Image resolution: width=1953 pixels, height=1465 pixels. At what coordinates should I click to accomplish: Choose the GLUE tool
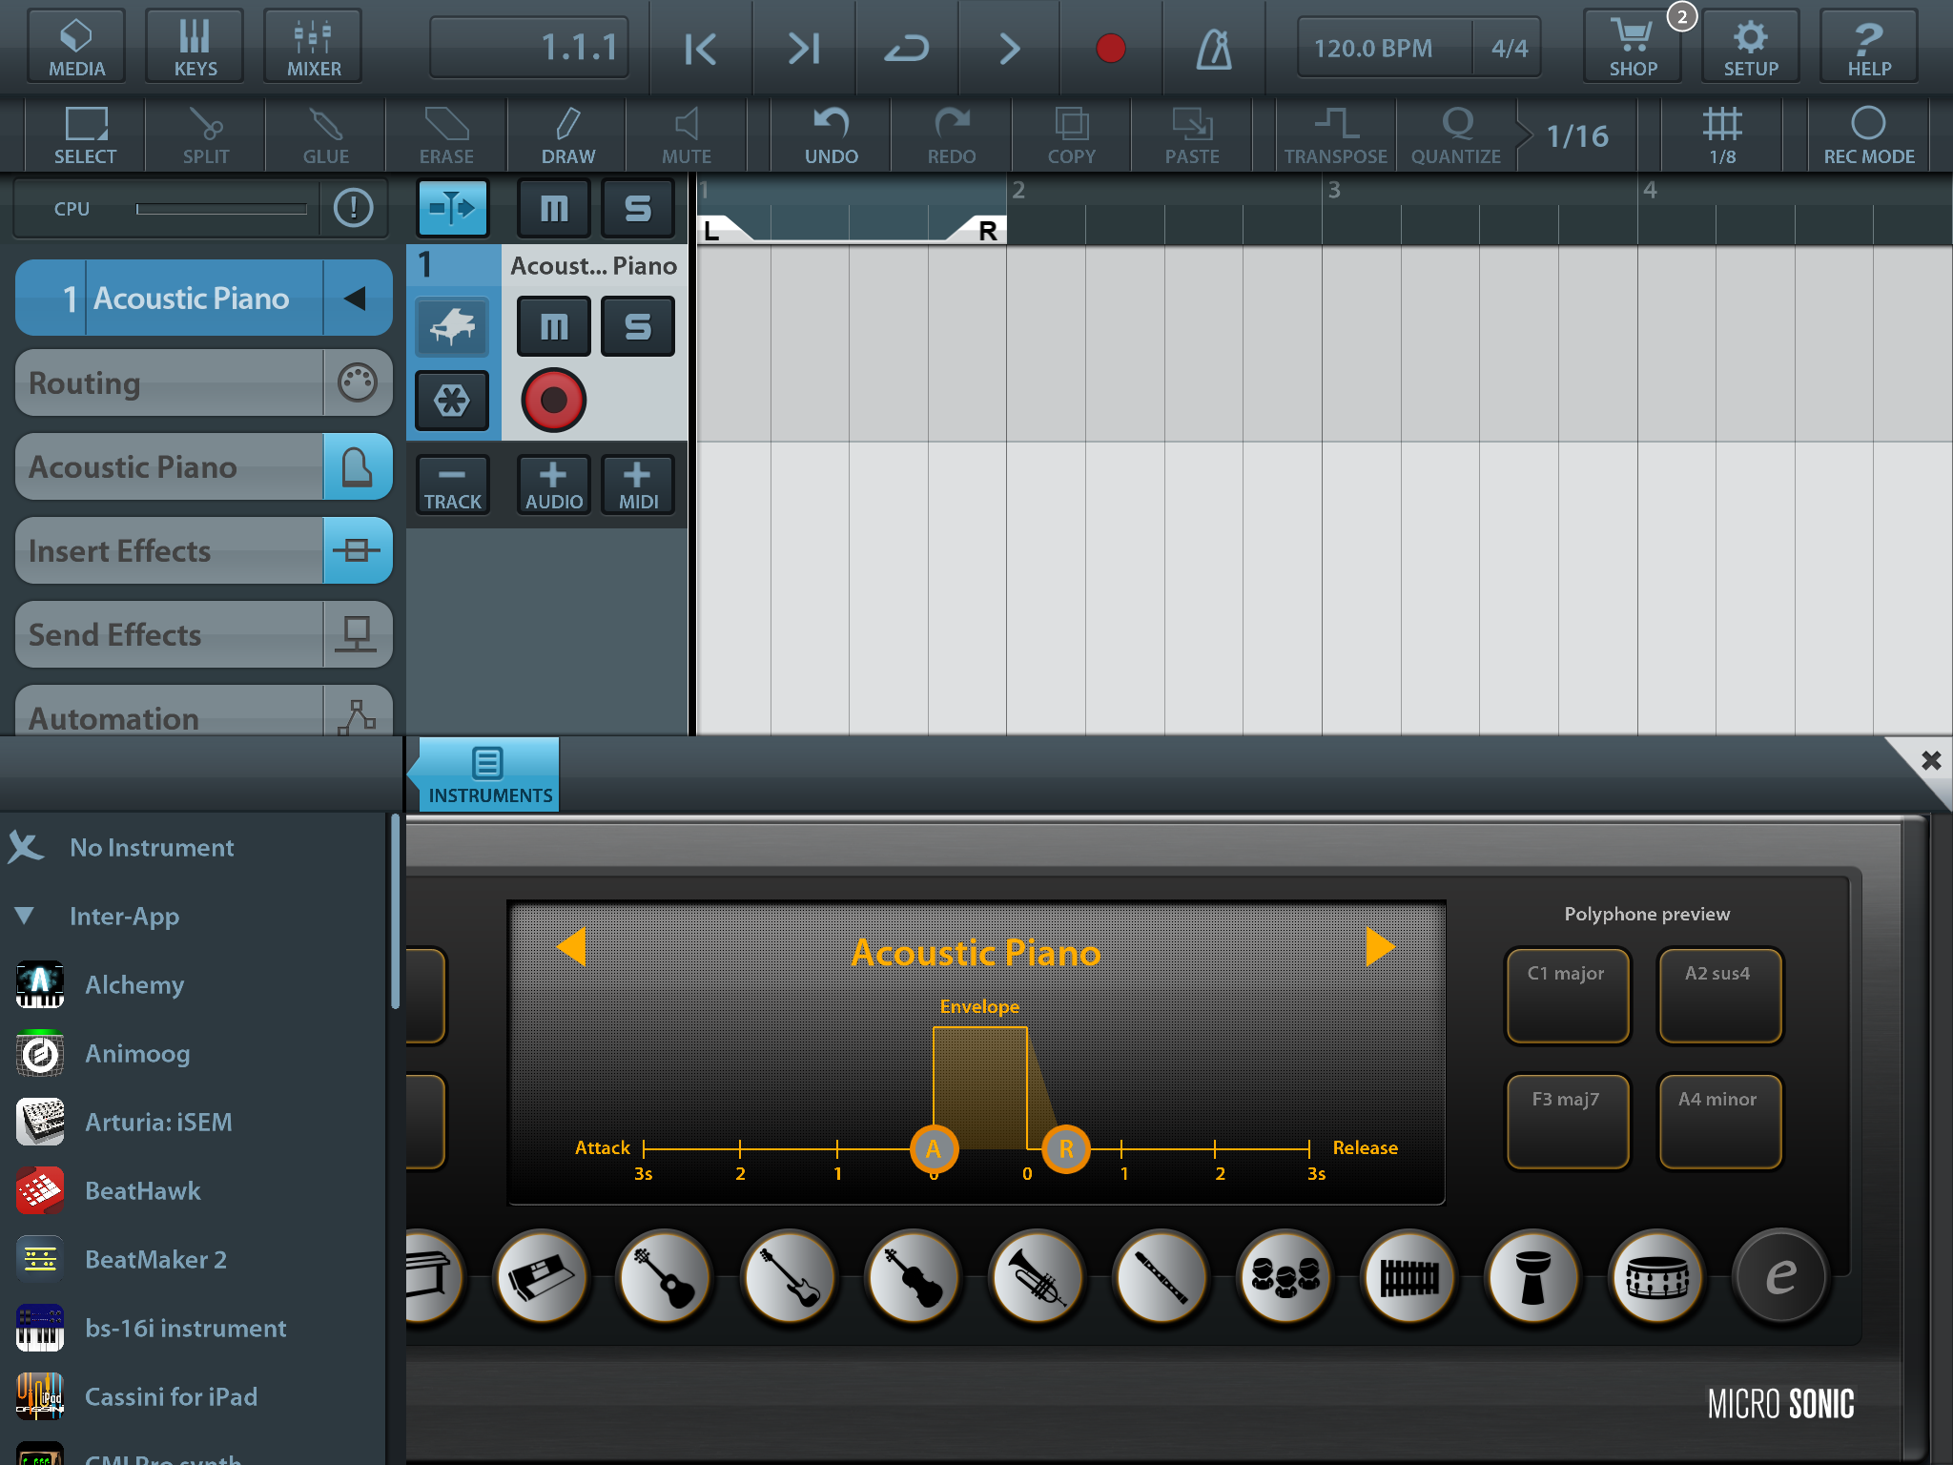pyautogui.click(x=326, y=134)
